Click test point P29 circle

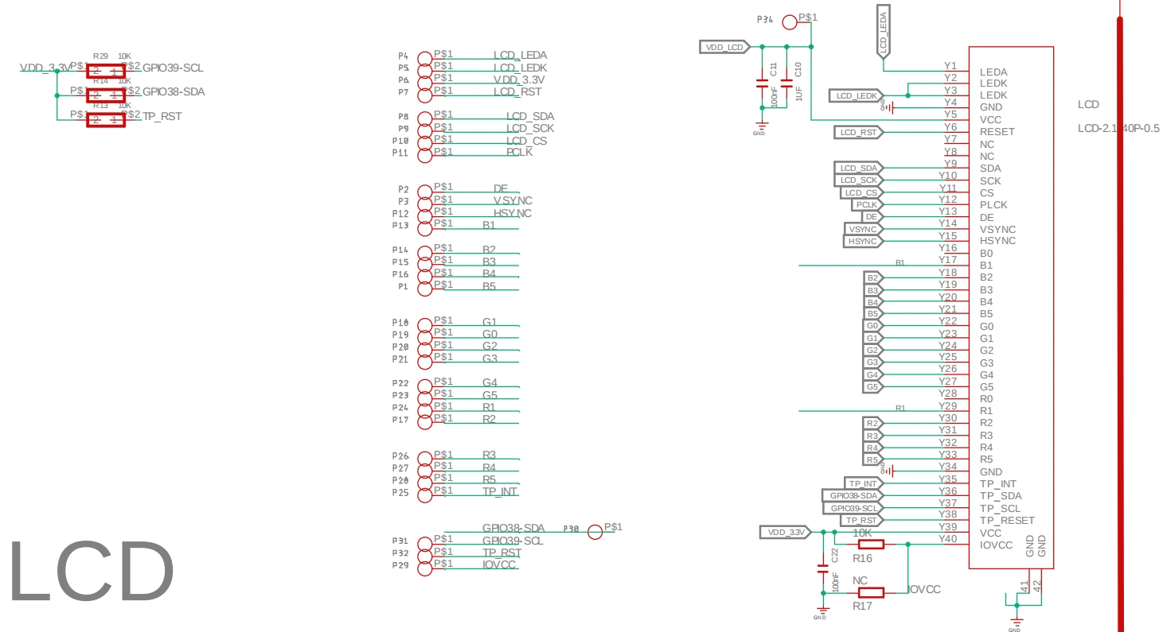pyautogui.click(x=426, y=567)
